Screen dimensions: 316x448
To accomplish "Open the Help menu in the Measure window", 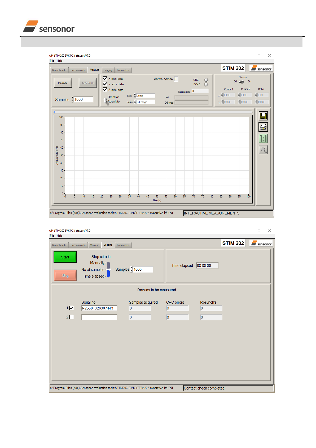I will 60,61.
